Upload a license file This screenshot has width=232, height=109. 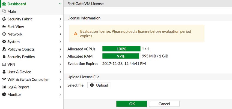tap(99, 85)
